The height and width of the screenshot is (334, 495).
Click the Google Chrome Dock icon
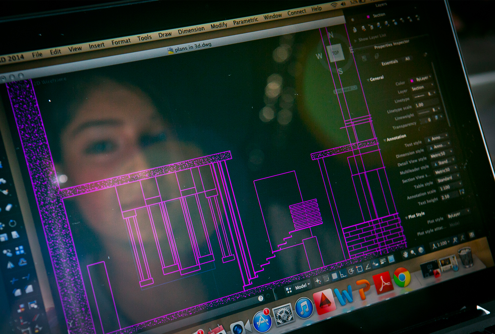pyautogui.click(x=402, y=278)
